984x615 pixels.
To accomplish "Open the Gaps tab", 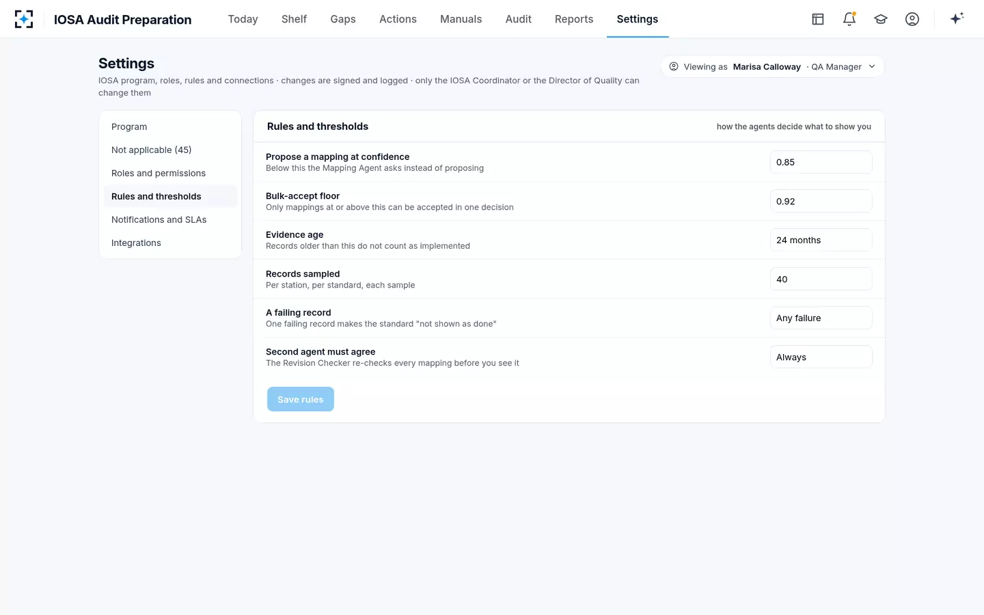I will tap(343, 19).
